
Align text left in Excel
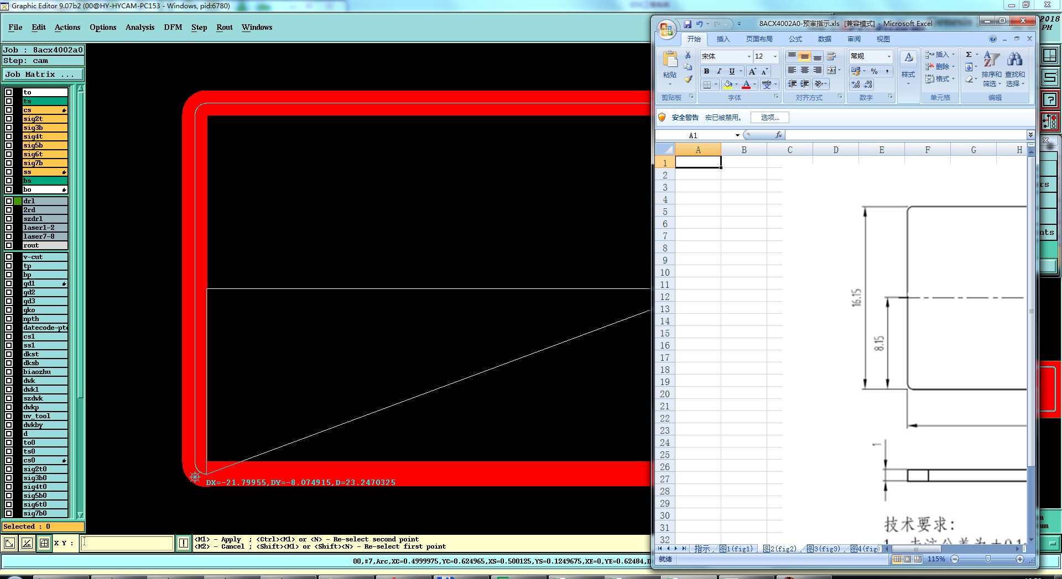click(792, 70)
